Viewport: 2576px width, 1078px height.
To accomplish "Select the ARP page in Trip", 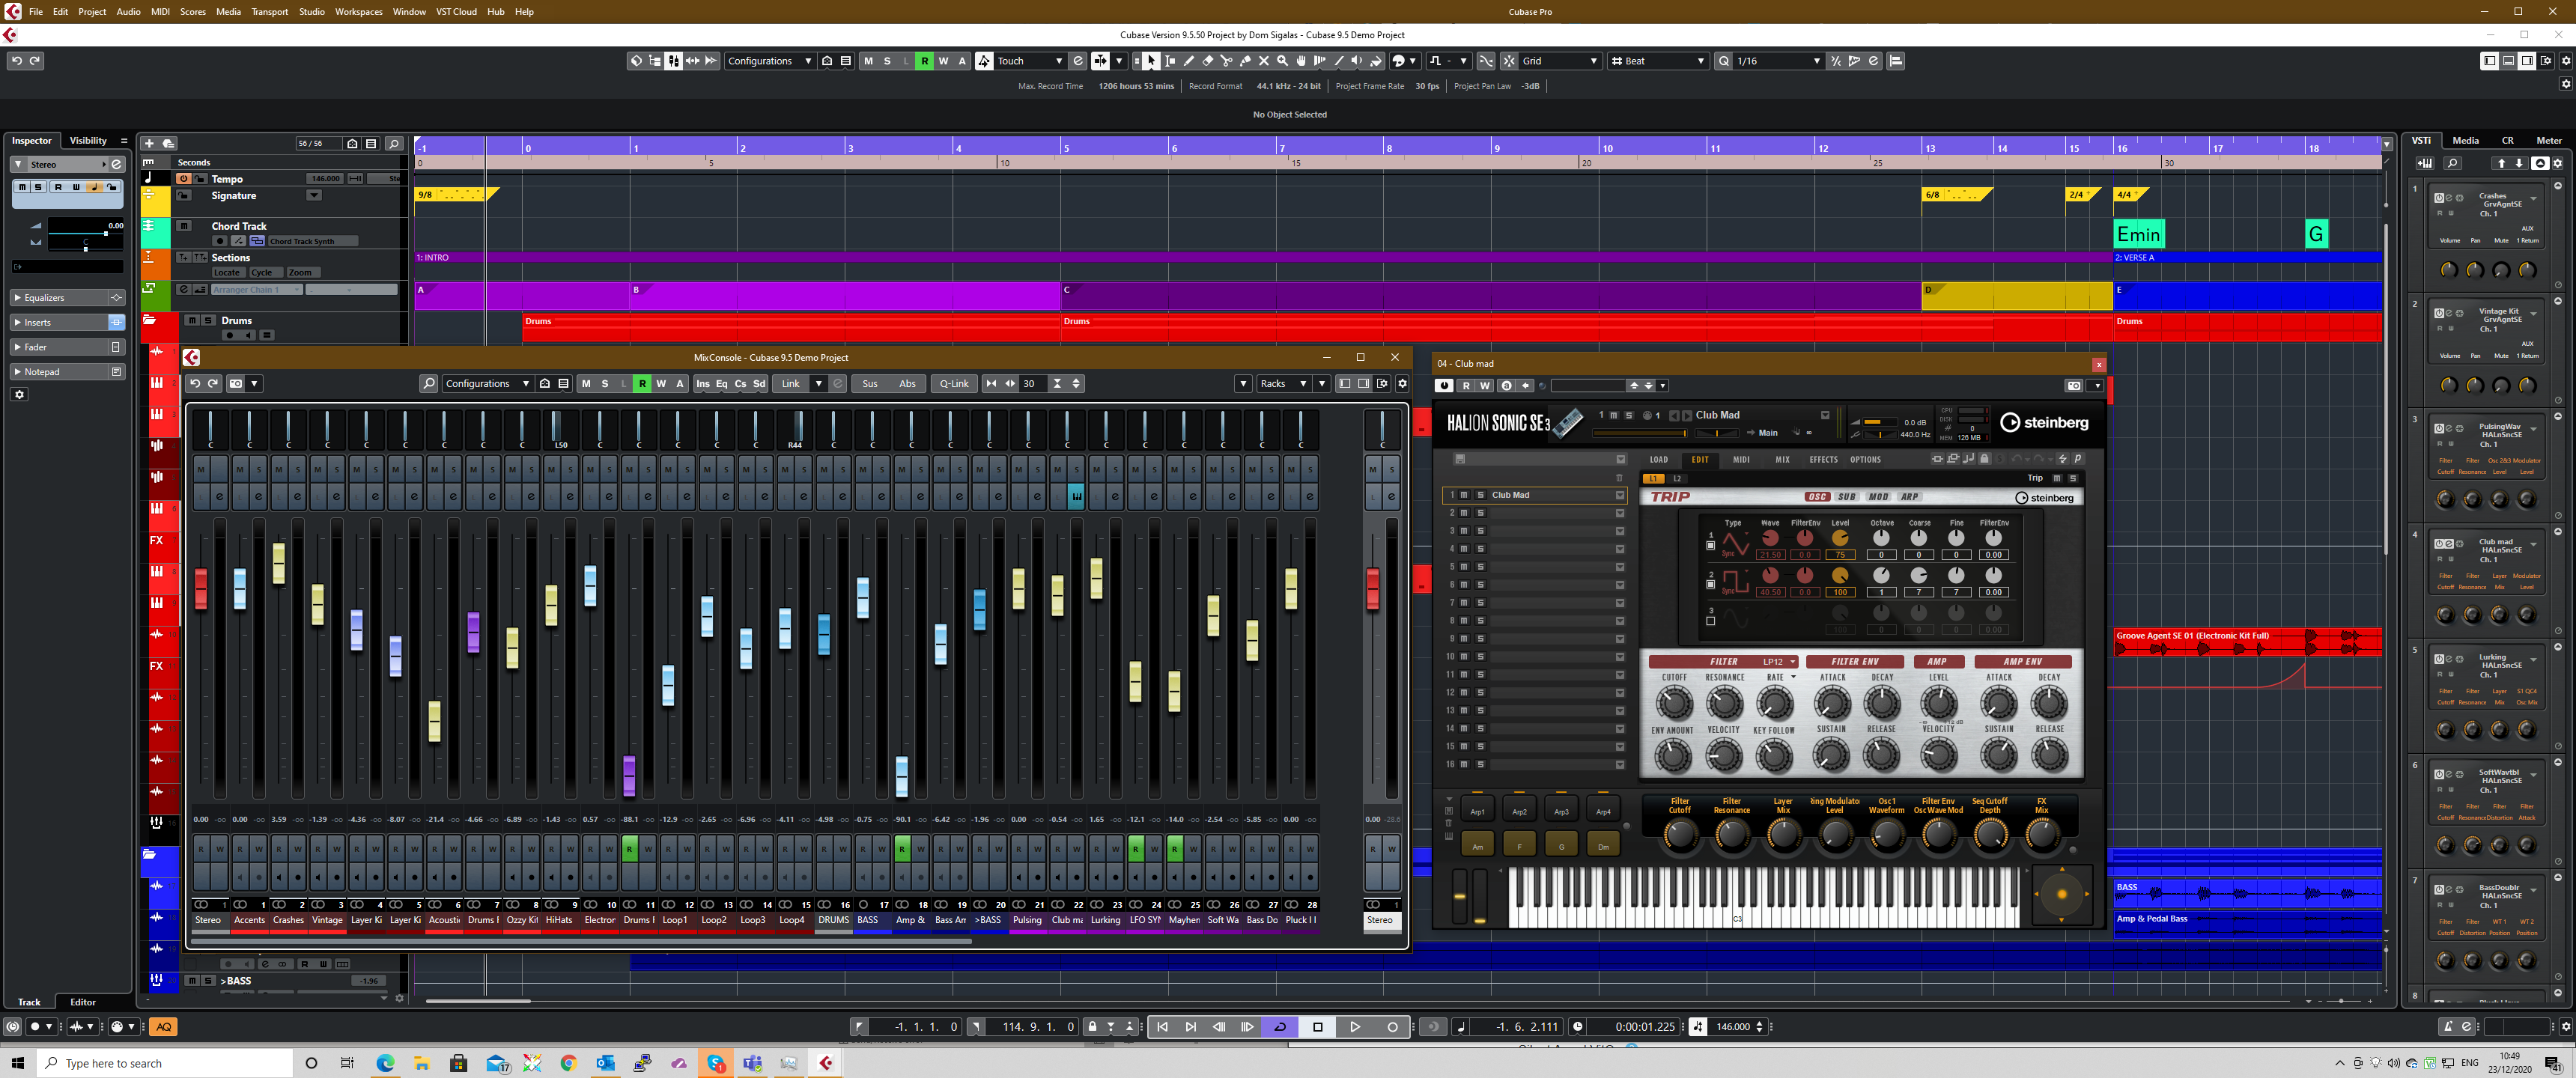I will pyautogui.click(x=1910, y=497).
